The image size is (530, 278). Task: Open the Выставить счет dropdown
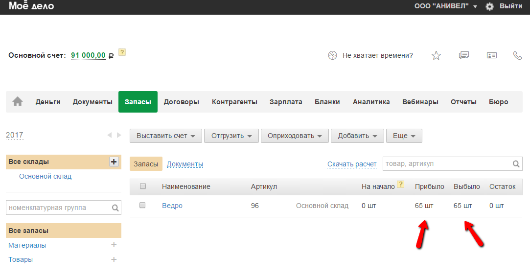point(166,136)
